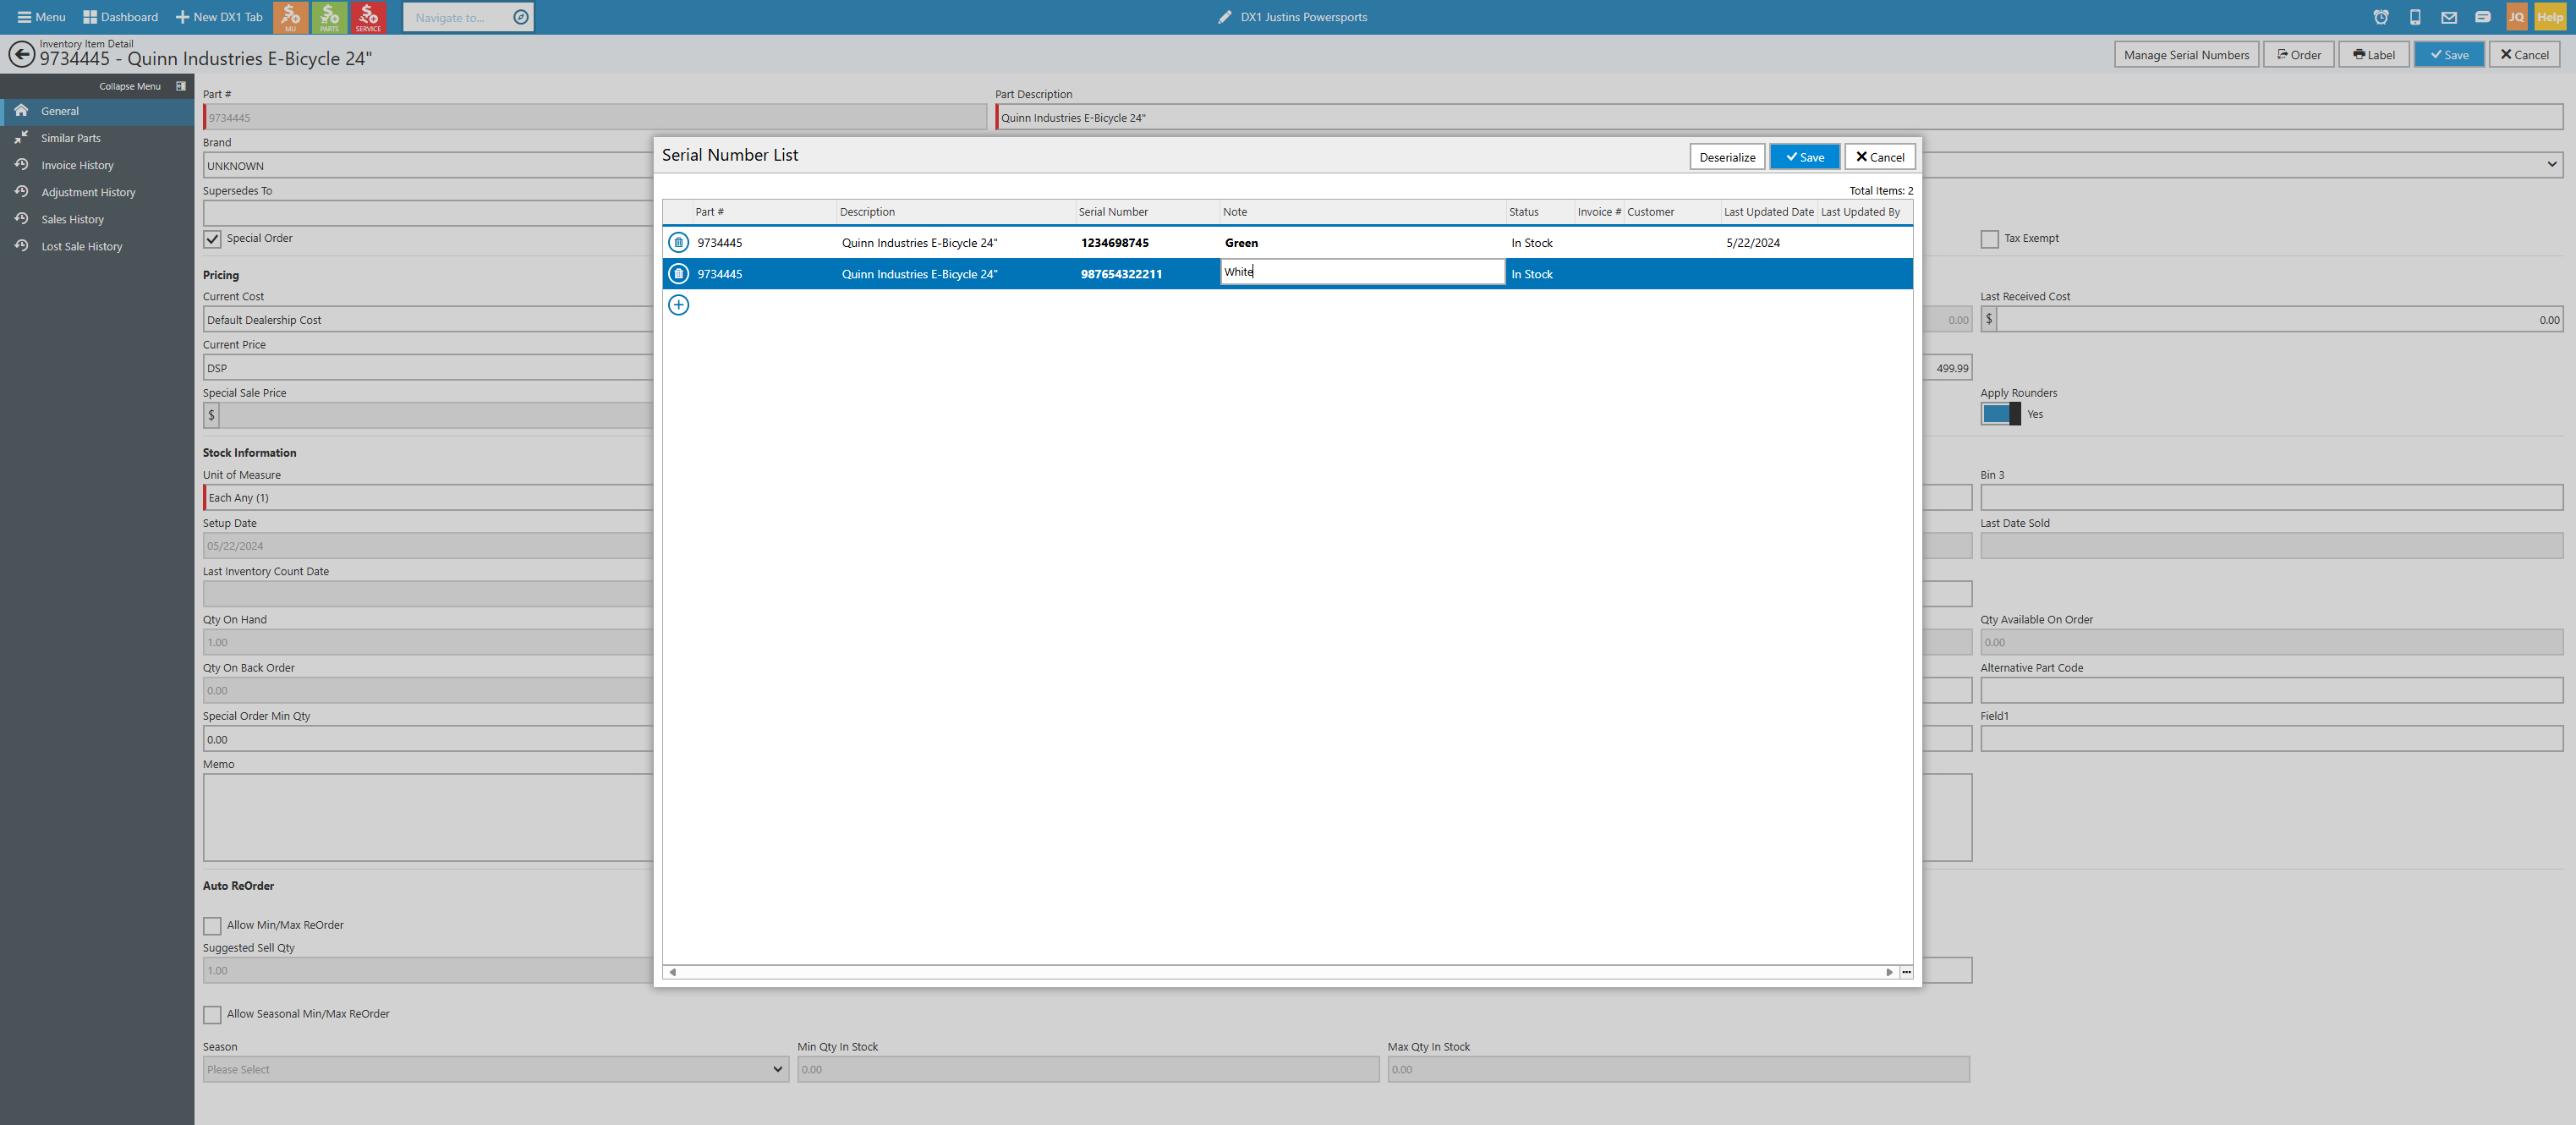This screenshot has width=2576, height=1125.
Task: Open the mail envelope icon
Action: [2449, 17]
